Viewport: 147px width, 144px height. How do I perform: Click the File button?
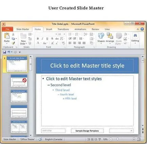tap(7, 29)
